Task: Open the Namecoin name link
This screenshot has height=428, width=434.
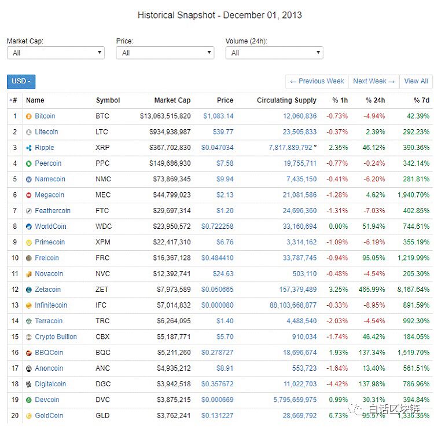Action: (x=50, y=179)
